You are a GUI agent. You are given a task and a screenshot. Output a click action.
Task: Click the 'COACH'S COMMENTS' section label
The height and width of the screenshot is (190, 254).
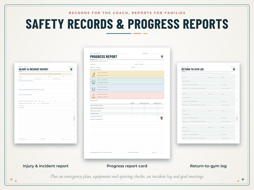tap(96, 119)
